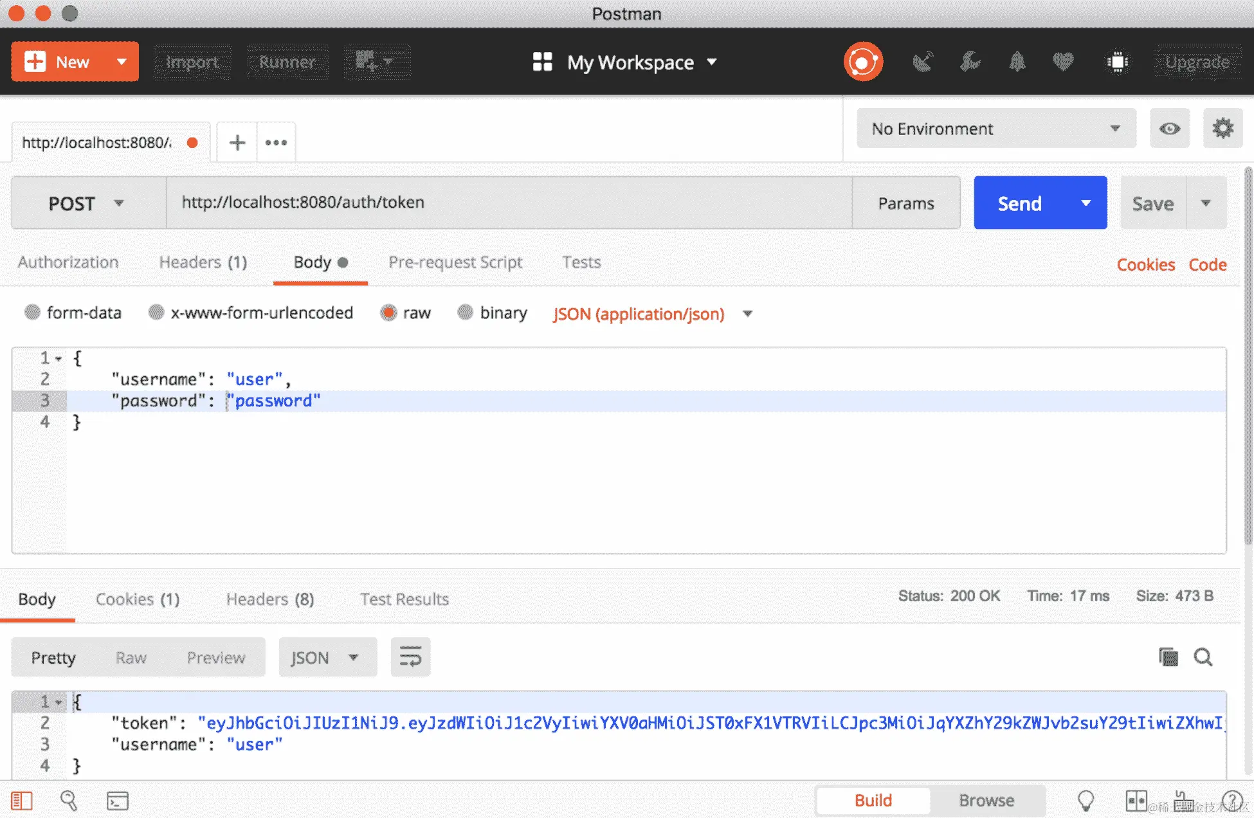Choose the binary body option
Screen dimensions: 1254x818
click(x=465, y=313)
